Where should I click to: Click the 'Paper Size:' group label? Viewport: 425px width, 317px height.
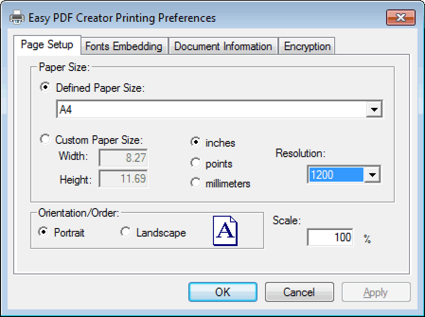(x=64, y=67)
